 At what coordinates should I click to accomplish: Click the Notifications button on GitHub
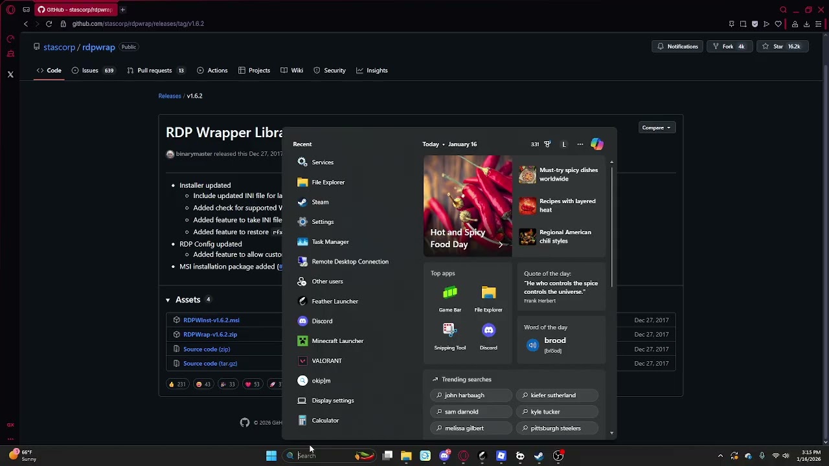(x=677, y=47)
